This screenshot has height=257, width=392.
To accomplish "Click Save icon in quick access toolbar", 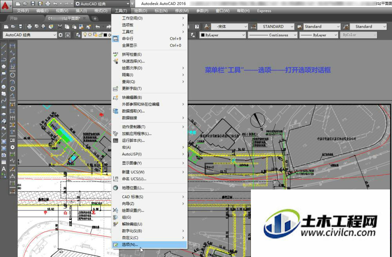I will [x=33, y=4].
